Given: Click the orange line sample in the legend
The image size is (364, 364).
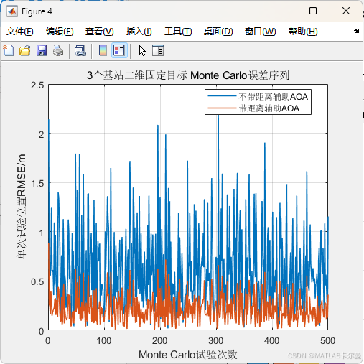Looking at the screenshot, I should [222, 108].
